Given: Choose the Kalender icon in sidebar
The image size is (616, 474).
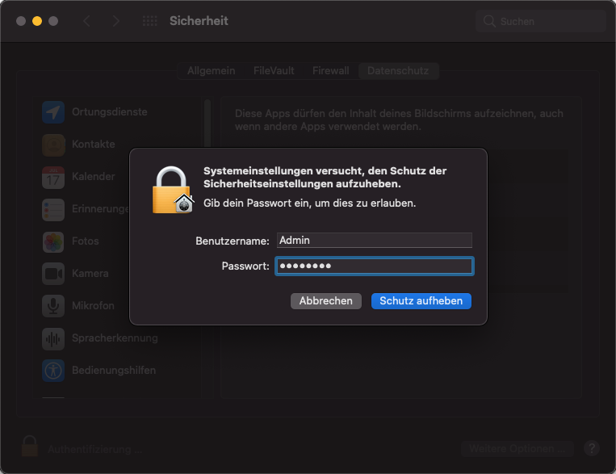Looking at the screenshot, I should click(x=53, y=177).
